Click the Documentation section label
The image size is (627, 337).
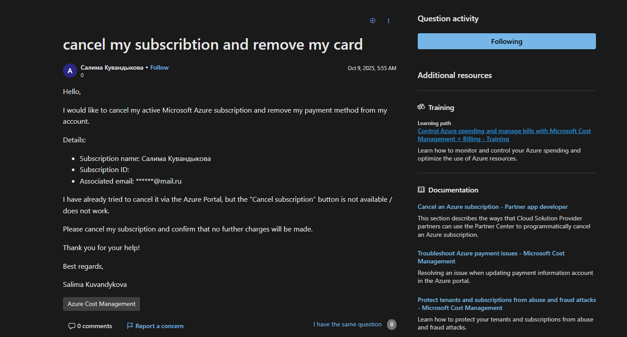(453, 190)
